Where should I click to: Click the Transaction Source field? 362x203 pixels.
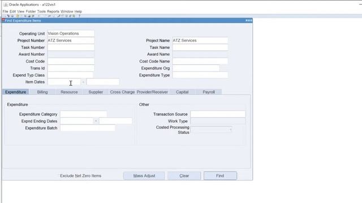coord(218,114)
